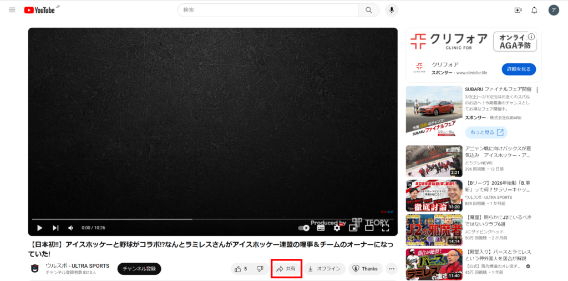
Task: Toggle the autoplay switch
Action: (x=304, y=228)
